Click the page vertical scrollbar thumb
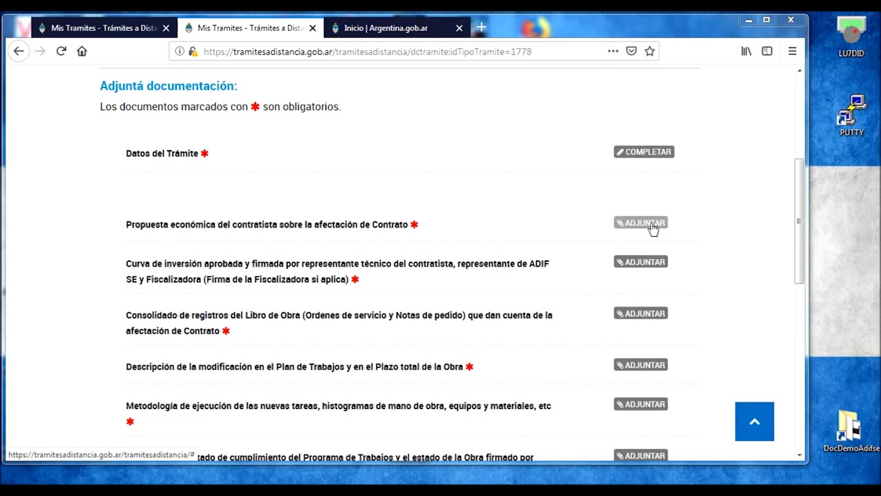This screenshot has width=881, height=496. (x=799, y=220)
